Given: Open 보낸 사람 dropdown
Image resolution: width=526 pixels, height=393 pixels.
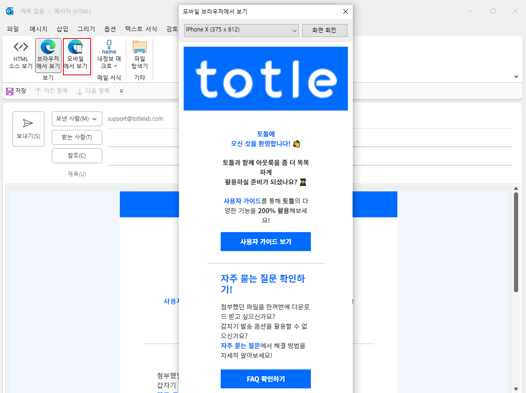Looking at the screenshot, I should pyautogui.click(x=77, y=119).
